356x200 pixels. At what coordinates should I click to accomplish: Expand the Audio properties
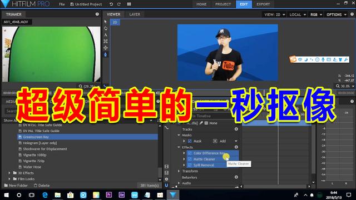(179, 183)
